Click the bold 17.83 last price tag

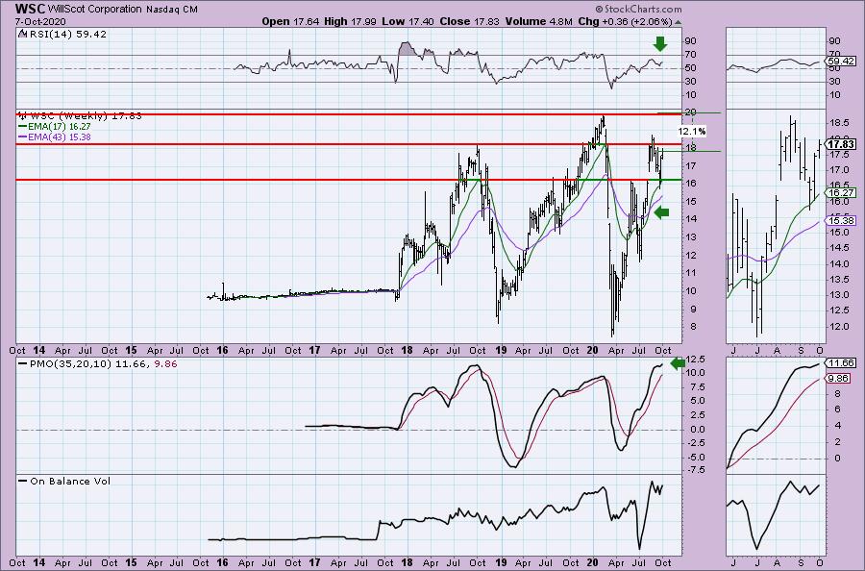pyautogui.click(x=841, y=144)
